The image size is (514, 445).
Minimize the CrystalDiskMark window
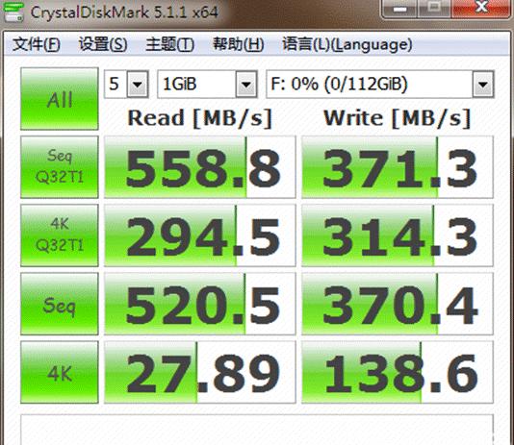[x=400, y=9]
